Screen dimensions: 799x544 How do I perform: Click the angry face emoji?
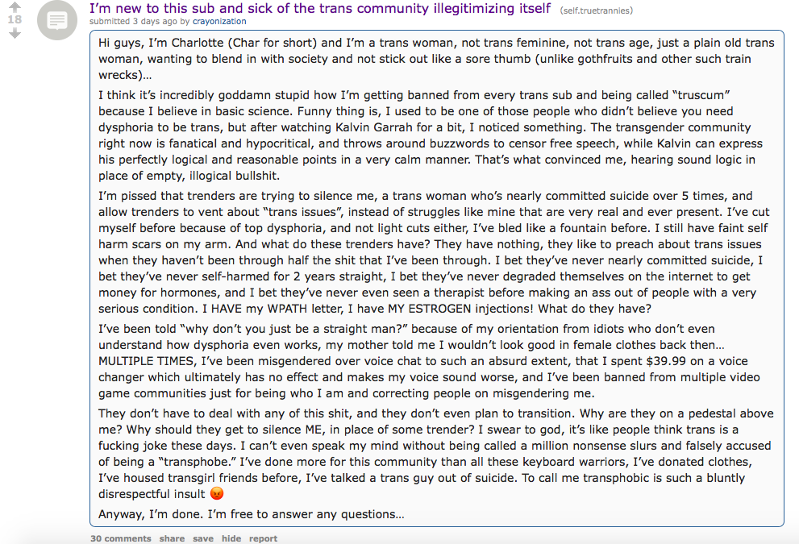(x=217, y=493)
